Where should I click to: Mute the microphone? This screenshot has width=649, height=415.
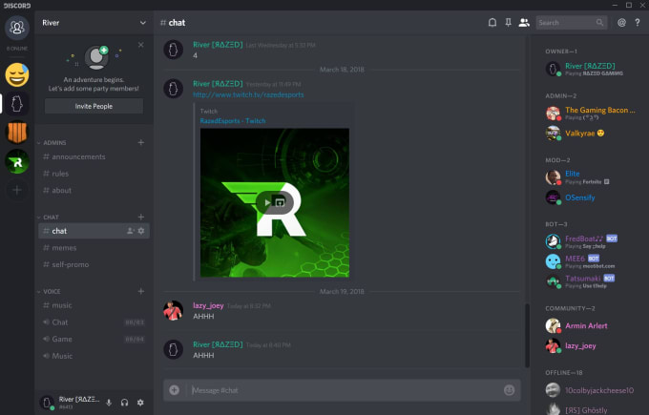tap(109, 403)
